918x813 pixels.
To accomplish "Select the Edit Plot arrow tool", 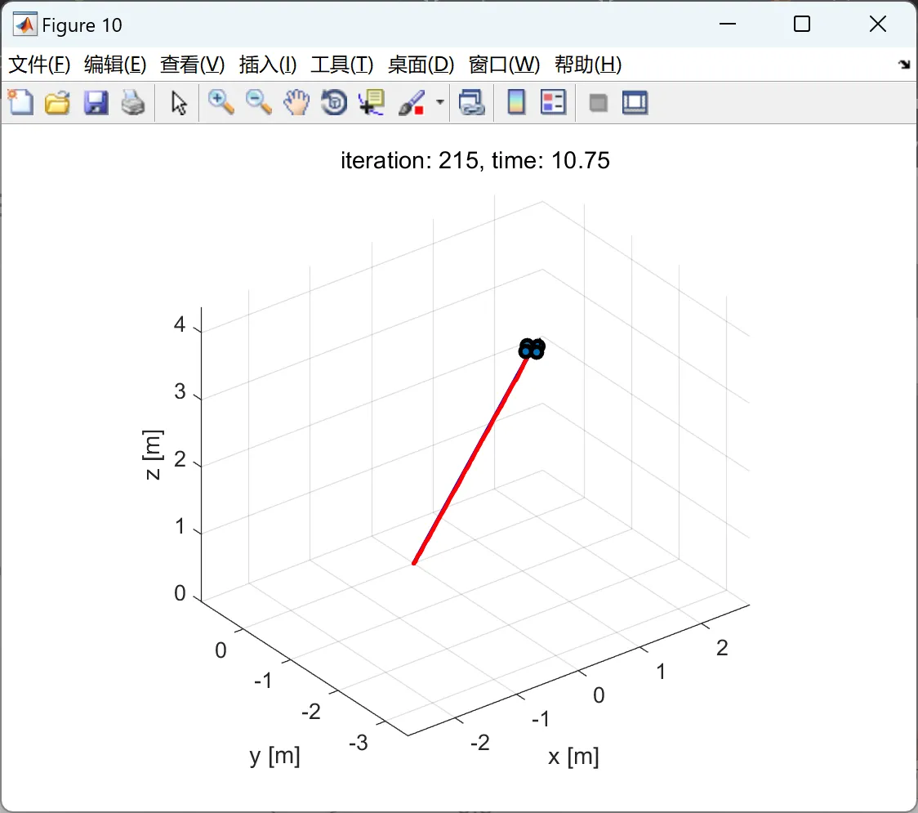I will pyautogui.click(x=179, y=103).
